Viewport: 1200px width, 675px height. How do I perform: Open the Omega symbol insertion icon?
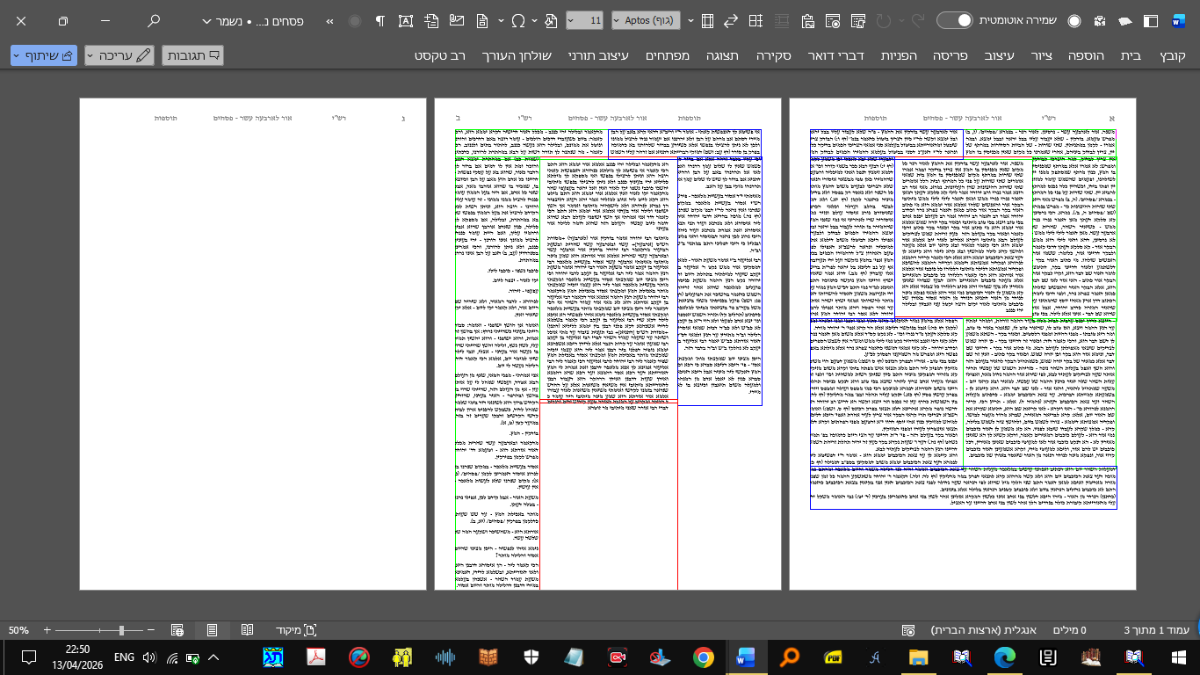(x=518, y=19)
